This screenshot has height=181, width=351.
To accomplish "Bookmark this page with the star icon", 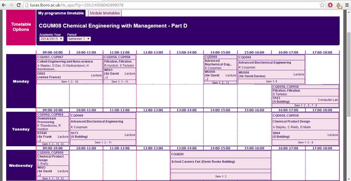I will pyautogui.click(x=322, y=5).
